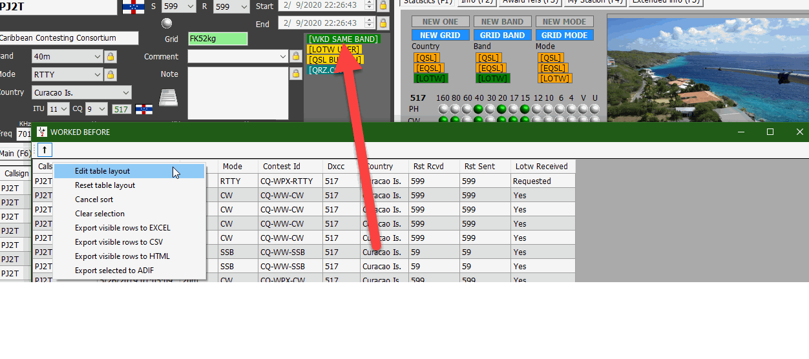Viewport: 809px width, 359px height.
Task: Click the NEW MODE status button
Action: pos(564,22)
